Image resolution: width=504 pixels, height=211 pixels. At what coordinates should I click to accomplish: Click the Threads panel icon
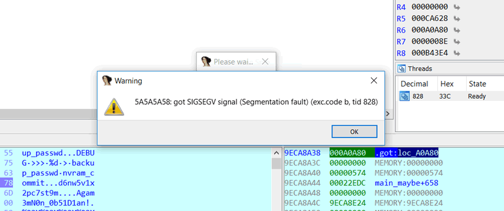(401, 69)
